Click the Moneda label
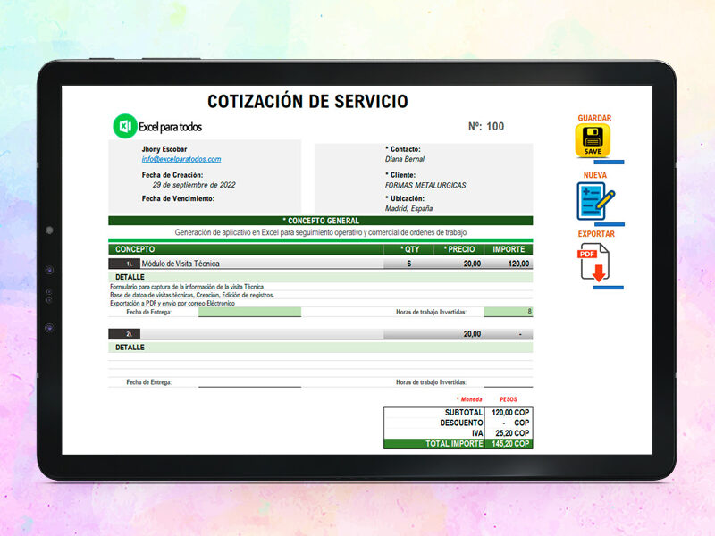This screenshot has height=536, width=715. click(x=469, y=399)
